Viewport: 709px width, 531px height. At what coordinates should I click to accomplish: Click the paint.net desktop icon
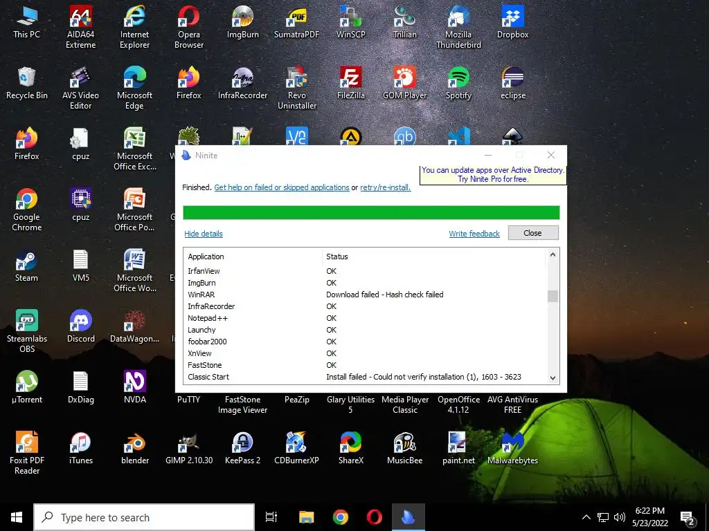(458, 448)
